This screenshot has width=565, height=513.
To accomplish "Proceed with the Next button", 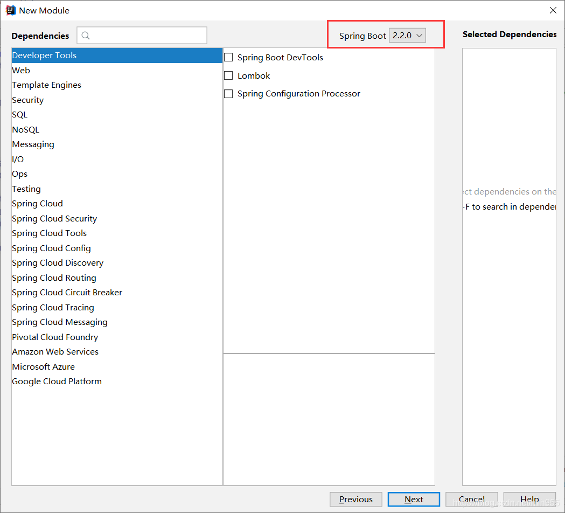I will [x=414, y=500].
